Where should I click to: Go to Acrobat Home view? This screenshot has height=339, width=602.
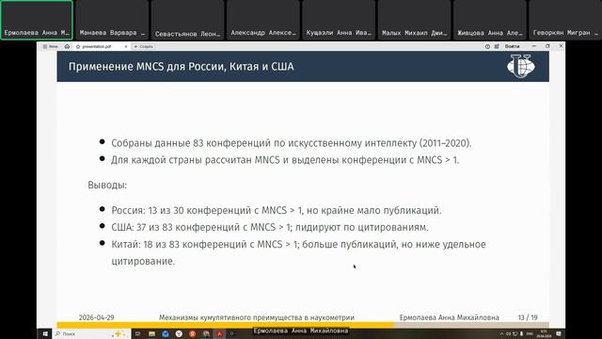pos(67,46)
